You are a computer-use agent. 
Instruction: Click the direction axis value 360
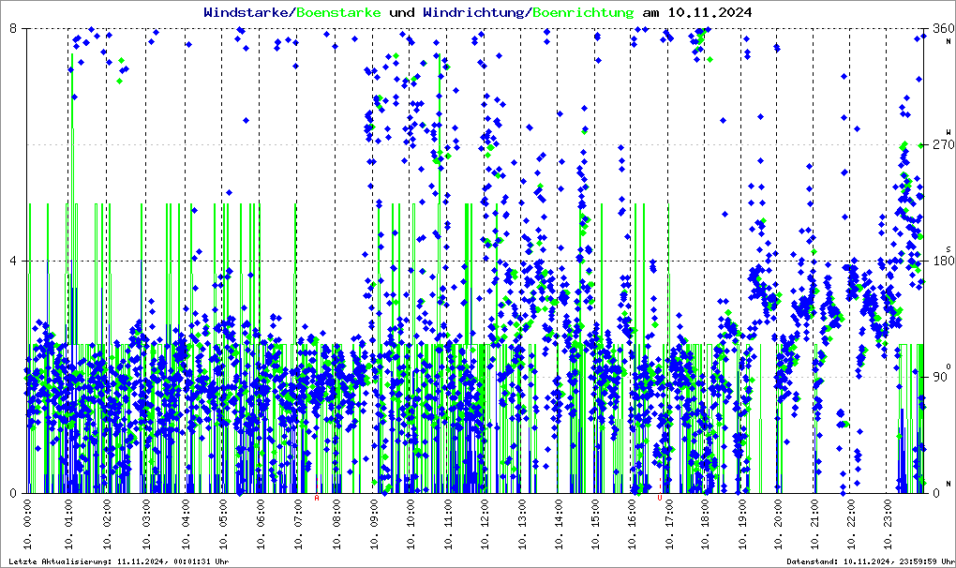click(943, 29)
